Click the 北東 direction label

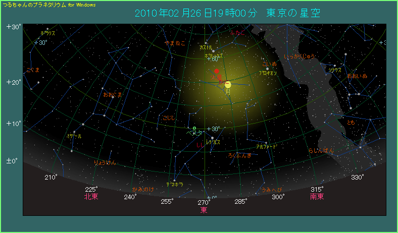coord(91,197)
